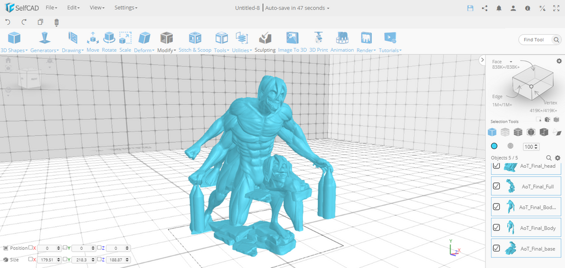Screen dimensions: 565x268
Task: Open the Tools cube icon
Action: pos(222,38)
